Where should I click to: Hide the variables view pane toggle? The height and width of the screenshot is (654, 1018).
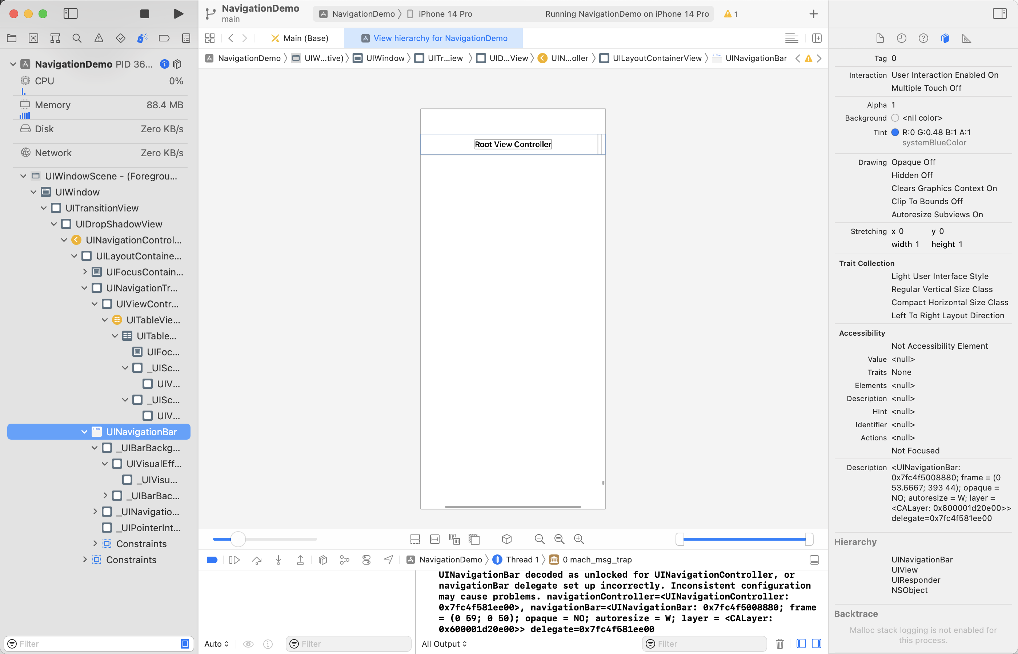point(801,644)
